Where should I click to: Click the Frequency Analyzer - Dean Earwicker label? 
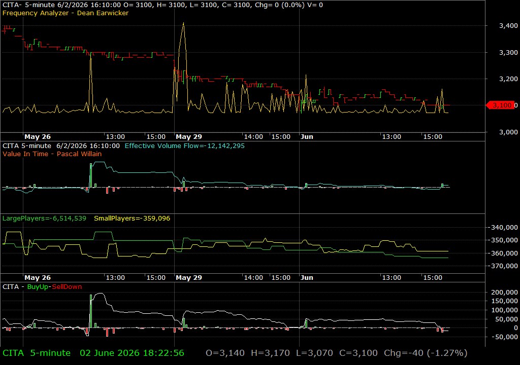(66, 13)
